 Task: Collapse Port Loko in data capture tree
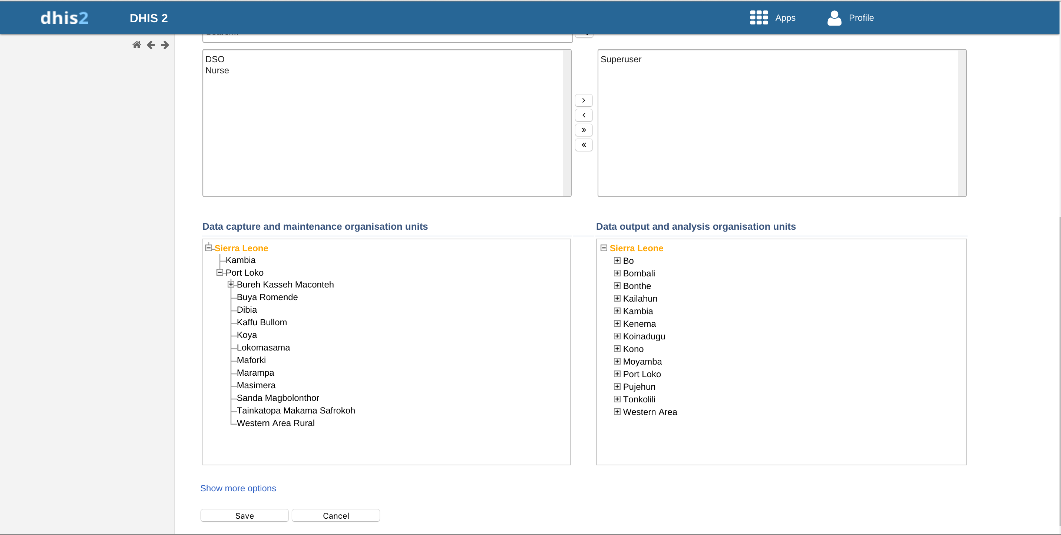(x=219, y=272)
